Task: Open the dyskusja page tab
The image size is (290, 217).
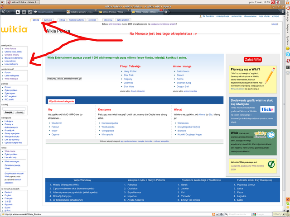Action: point(48,20)
